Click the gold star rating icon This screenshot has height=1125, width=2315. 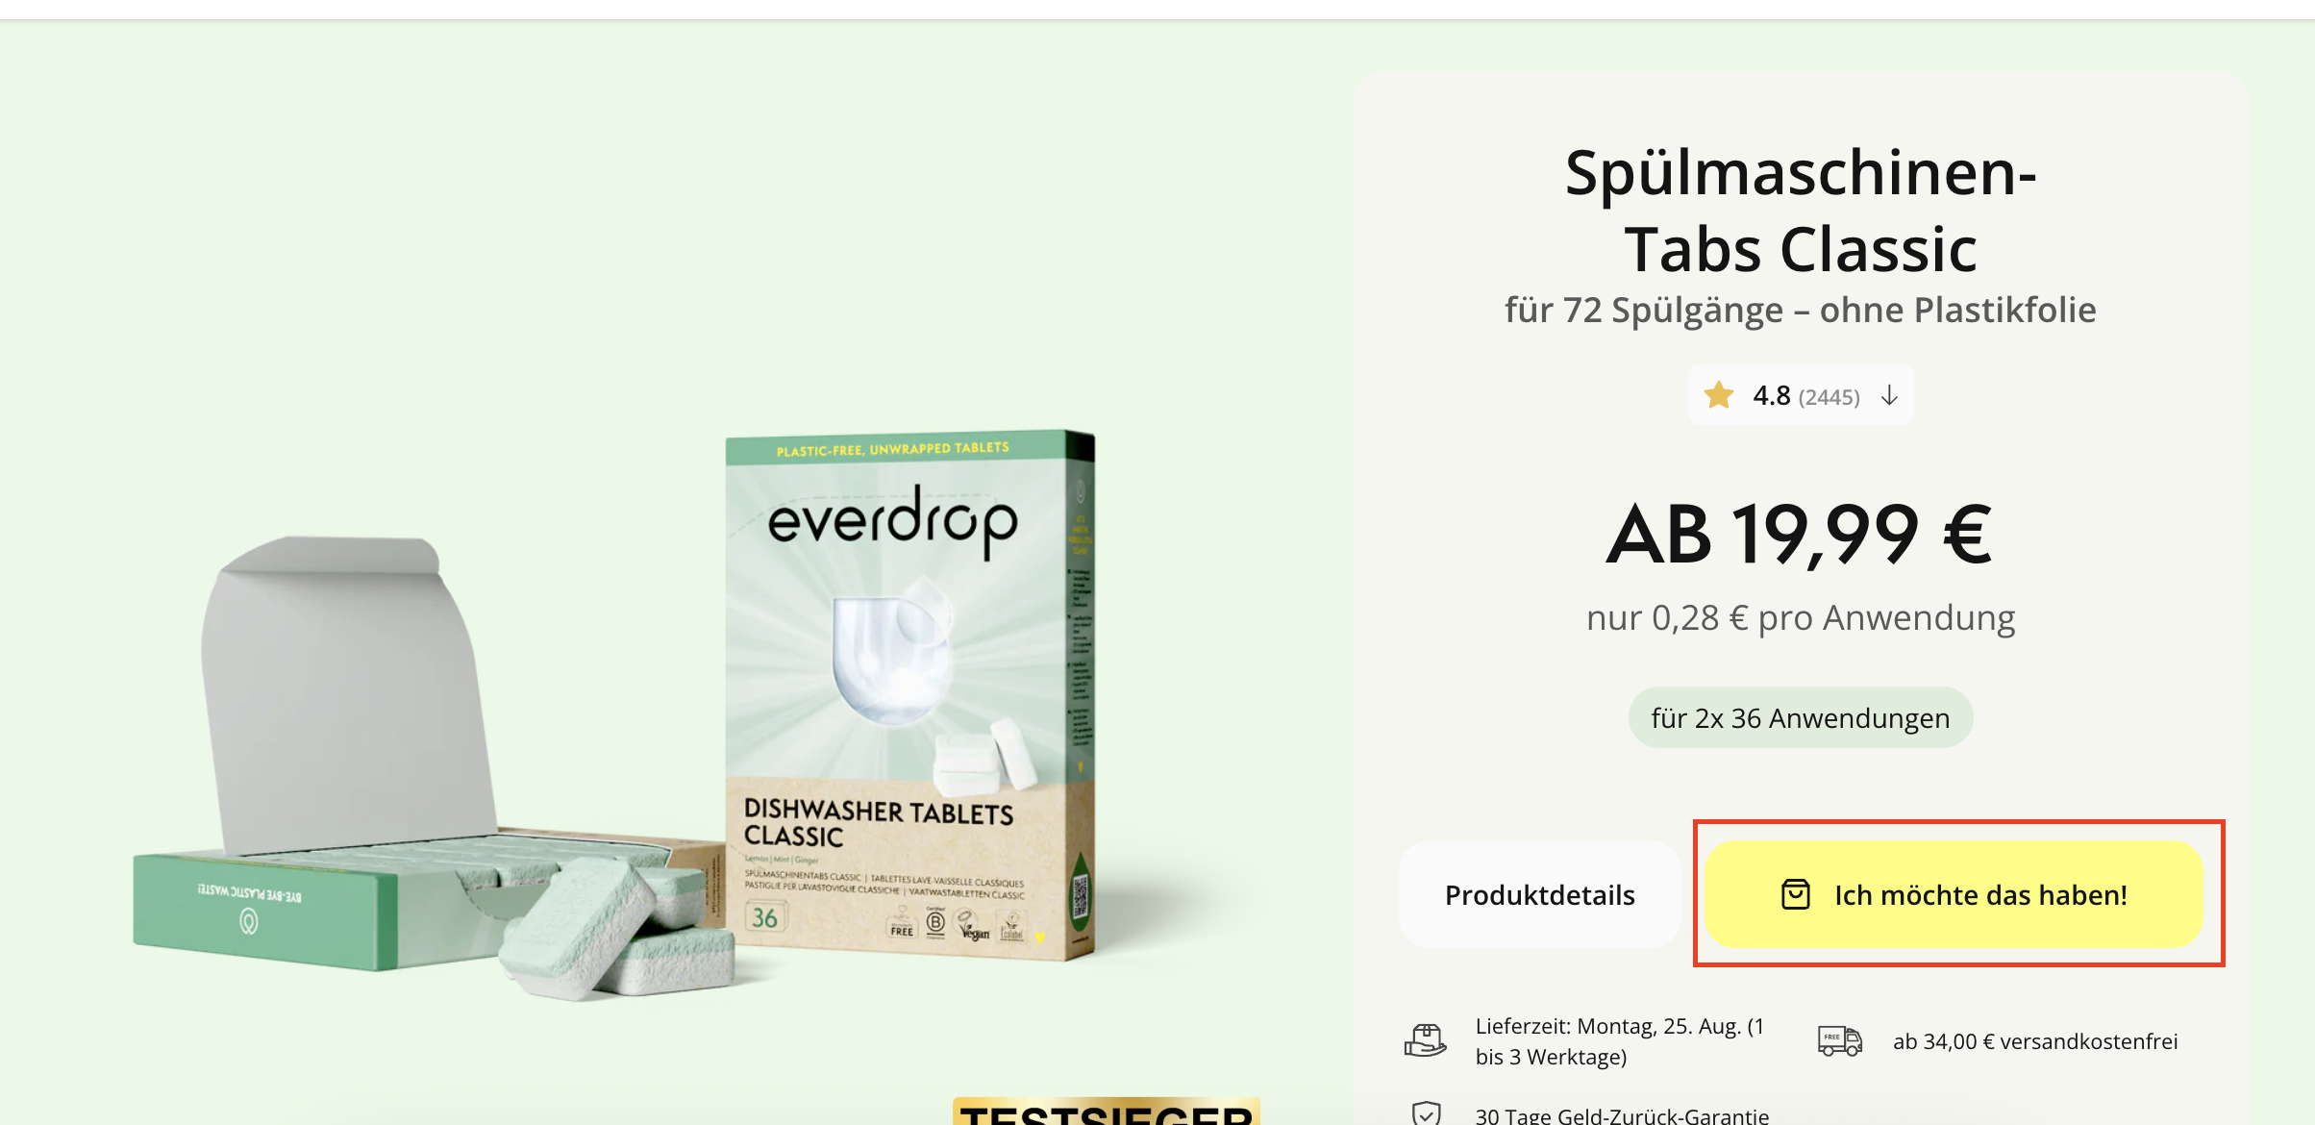[x=1718, y=395]
